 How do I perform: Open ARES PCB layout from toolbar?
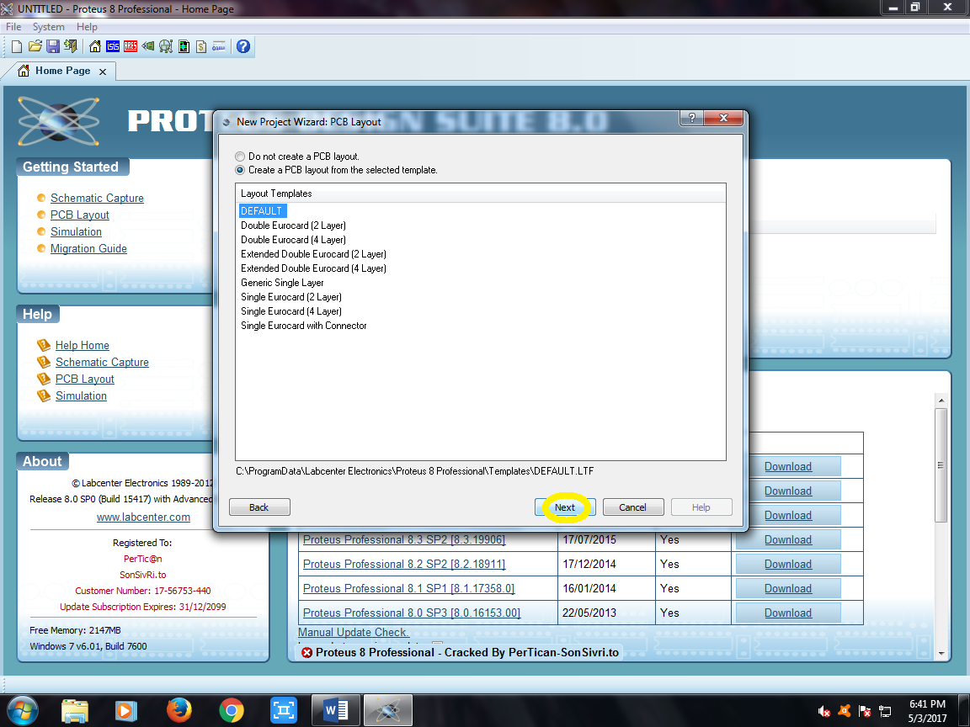131,46
